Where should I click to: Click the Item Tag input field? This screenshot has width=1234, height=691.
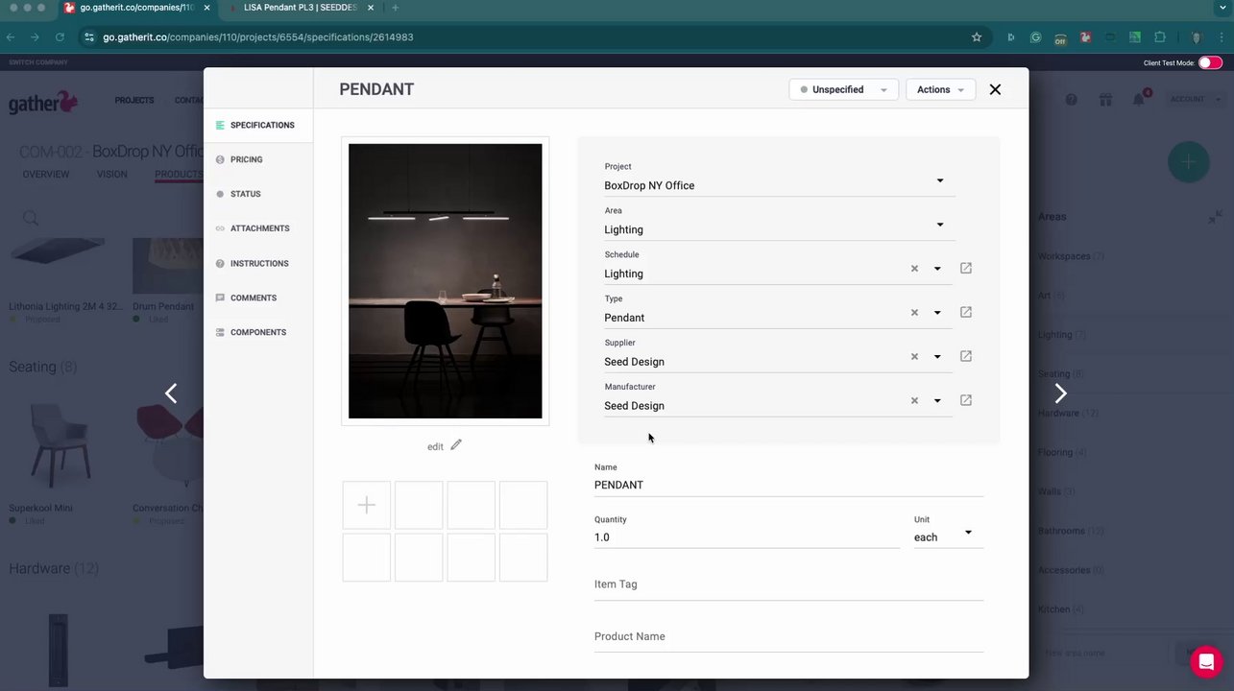click(x=788, y=584)
